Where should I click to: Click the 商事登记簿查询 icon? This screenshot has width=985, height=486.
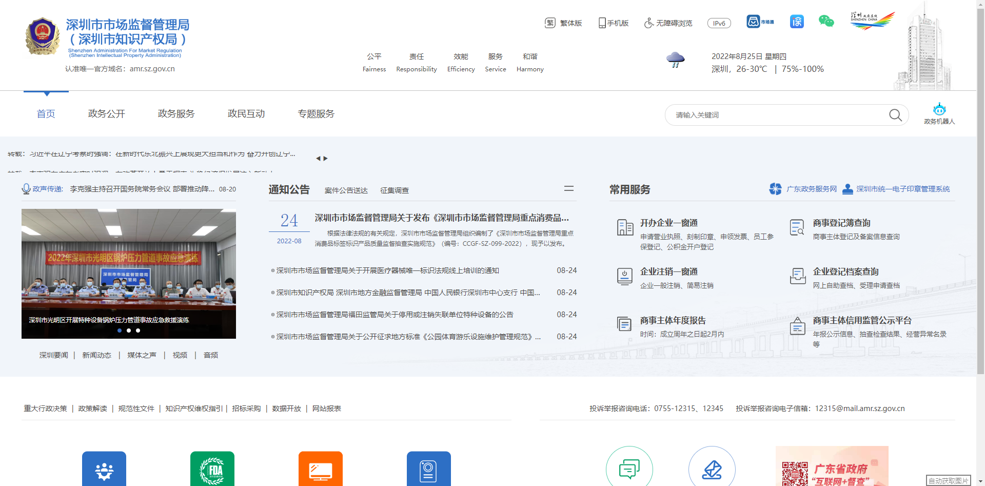pos(797,227)
